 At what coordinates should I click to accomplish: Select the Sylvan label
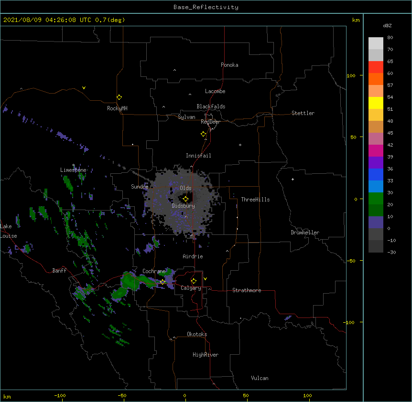[186, 117]
